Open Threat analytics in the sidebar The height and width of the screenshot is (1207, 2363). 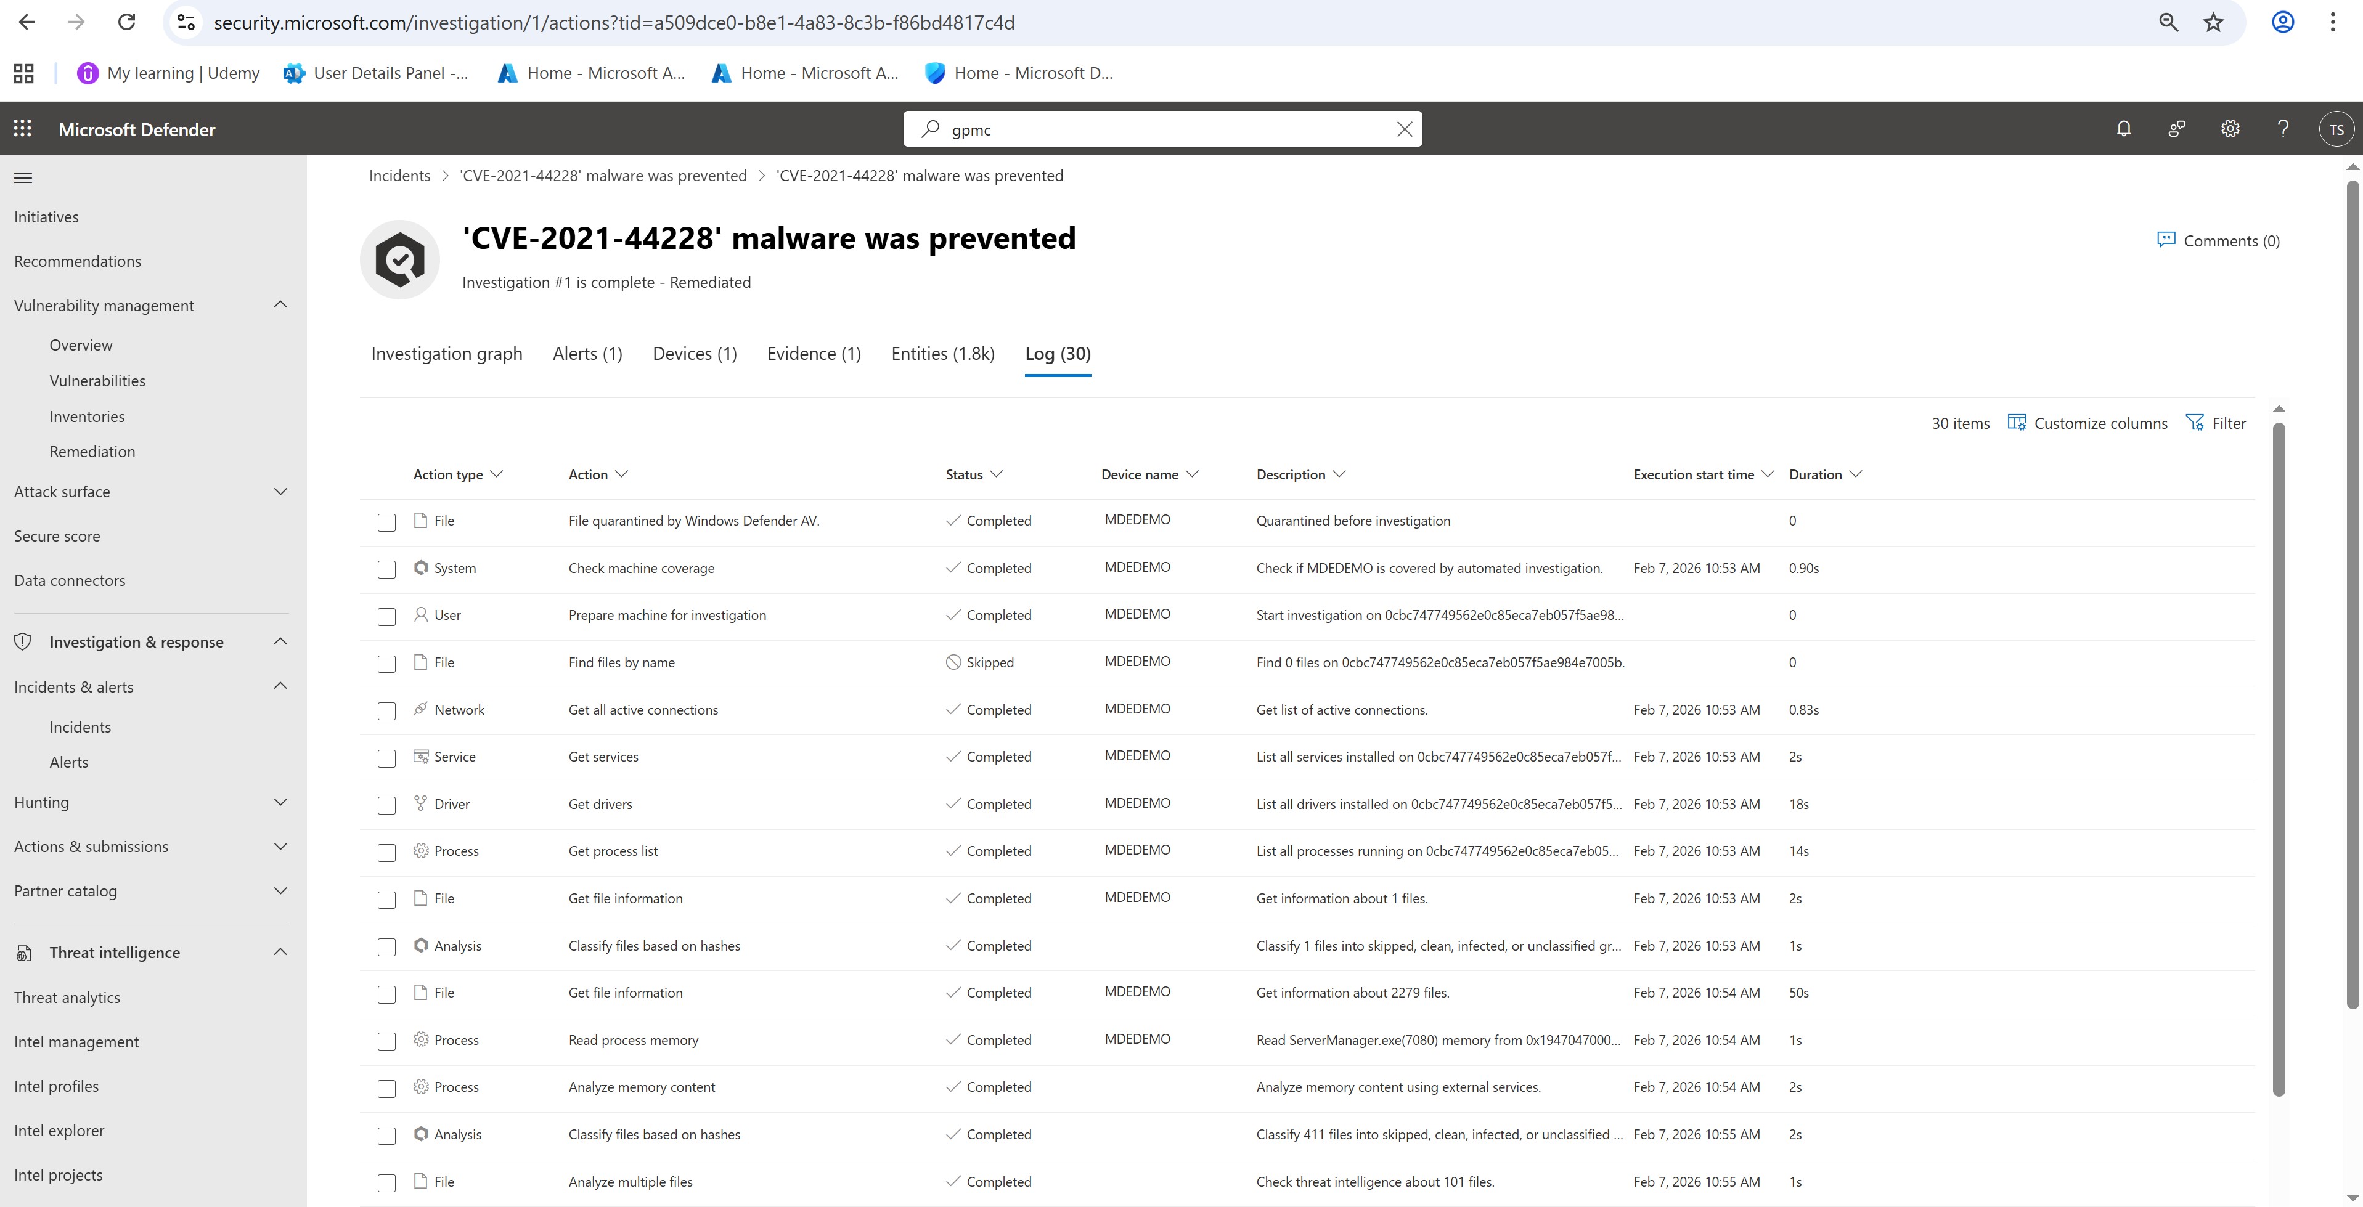[67, 998]
